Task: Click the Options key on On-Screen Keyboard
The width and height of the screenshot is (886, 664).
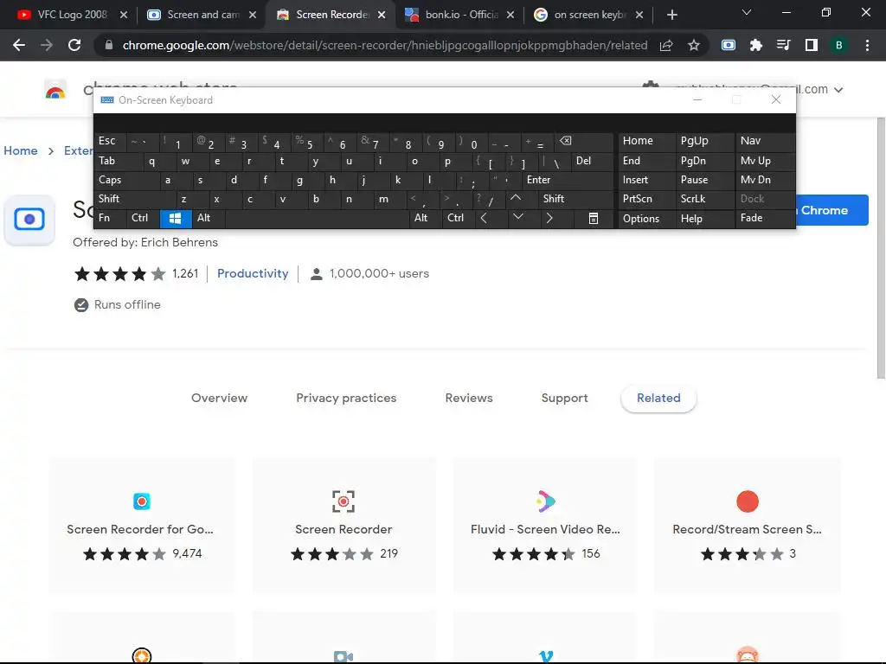Action: [647, 219]
